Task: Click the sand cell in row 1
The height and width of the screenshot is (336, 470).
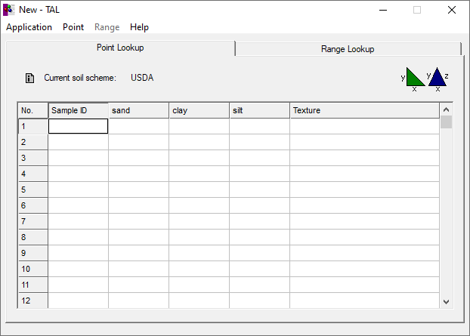Action: pos(139,126)
